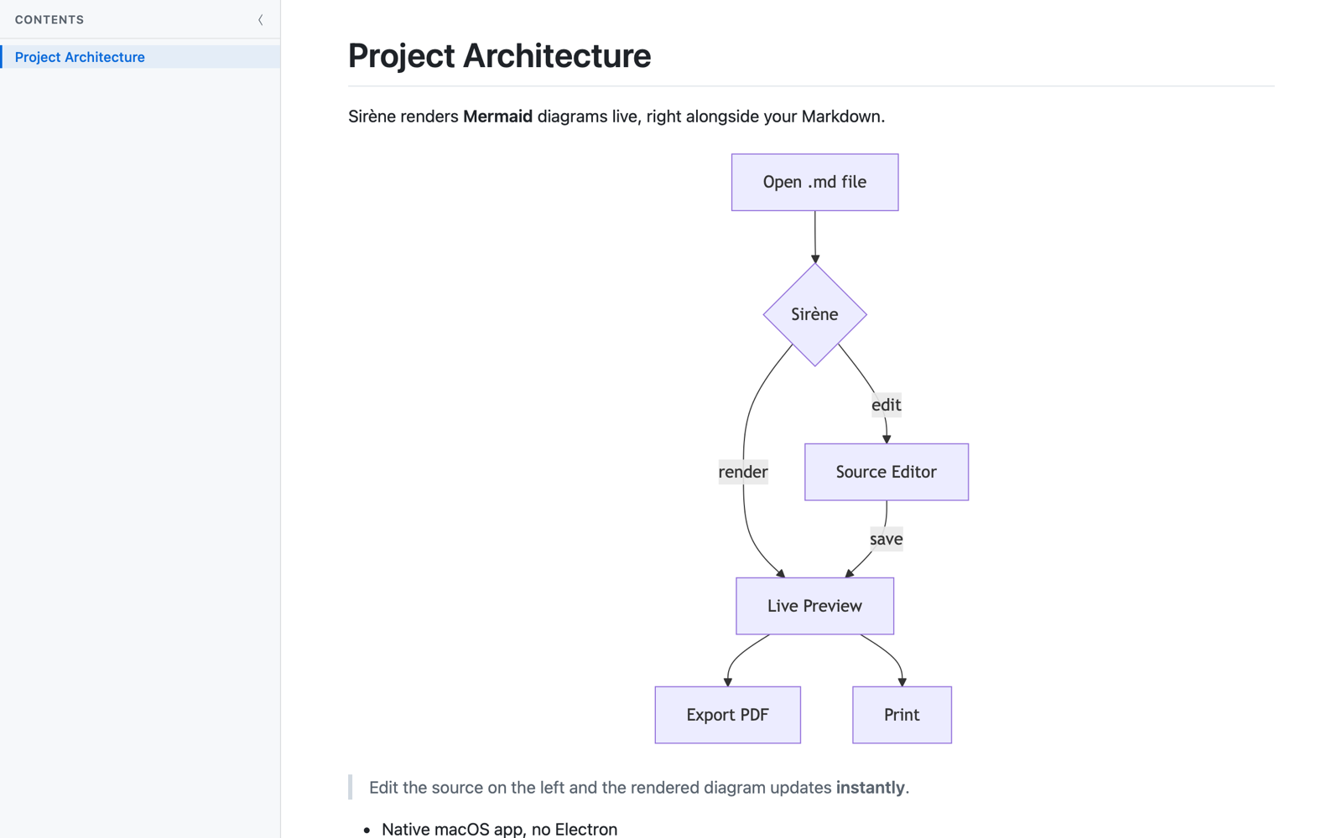Click the Export PDF node
Image resolution: width=1342 pixels, height=838 pixels.
(x=727, y=715)
